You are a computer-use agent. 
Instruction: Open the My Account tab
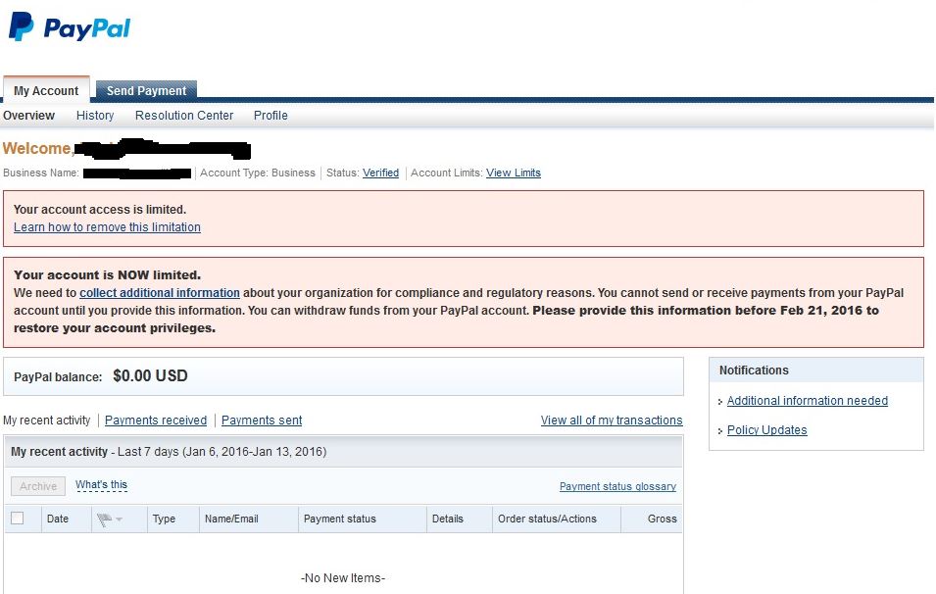(46, 91)
